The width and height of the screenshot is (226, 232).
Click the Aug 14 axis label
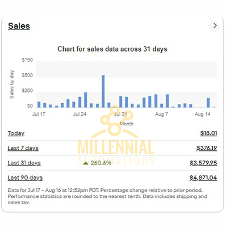point(202,114)
